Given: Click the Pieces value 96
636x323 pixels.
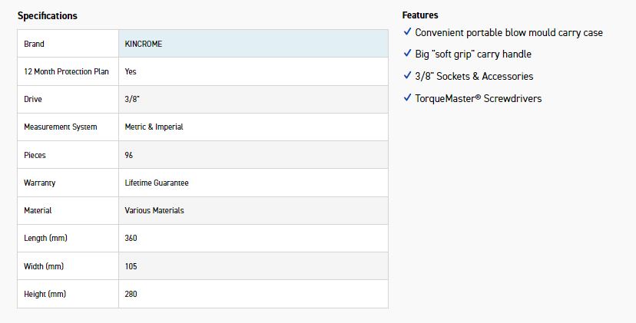Looking at the screenshot, I should pyautogui.click(x=129, y=155).
